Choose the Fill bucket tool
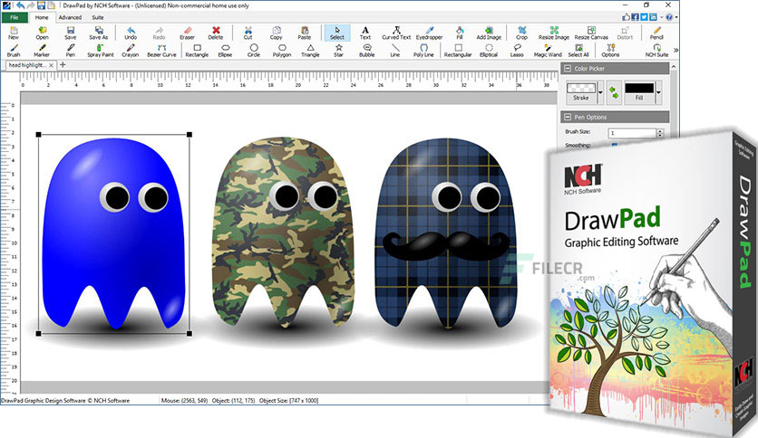This screenshot has width=758, height=438. [460, 33]
